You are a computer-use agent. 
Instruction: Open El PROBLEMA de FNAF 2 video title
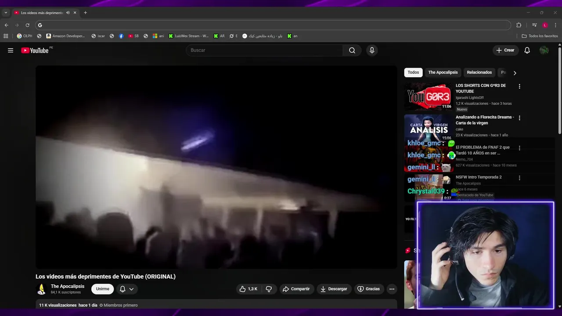483,150
